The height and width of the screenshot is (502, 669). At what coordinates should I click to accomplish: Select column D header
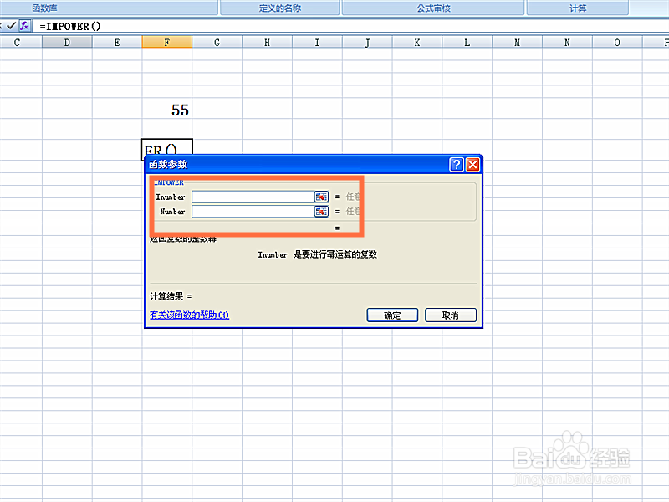[x=67, y=43]
